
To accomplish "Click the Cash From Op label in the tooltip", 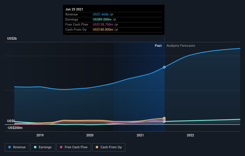I will [76, 29].
